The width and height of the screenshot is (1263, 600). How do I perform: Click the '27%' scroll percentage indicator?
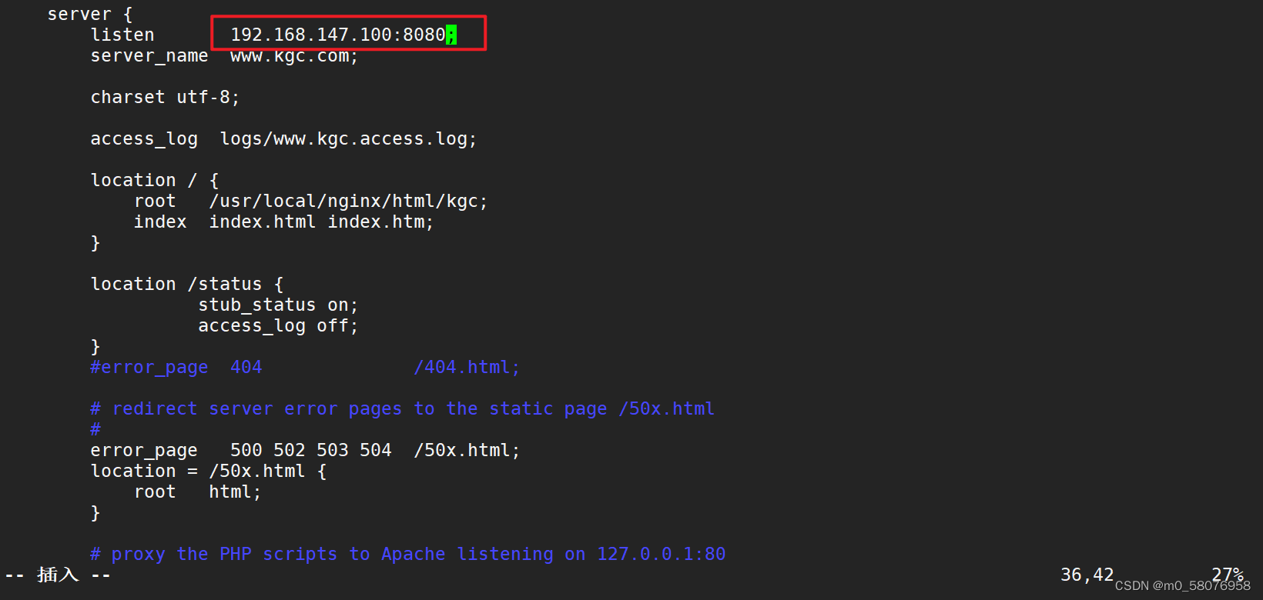1228,575
